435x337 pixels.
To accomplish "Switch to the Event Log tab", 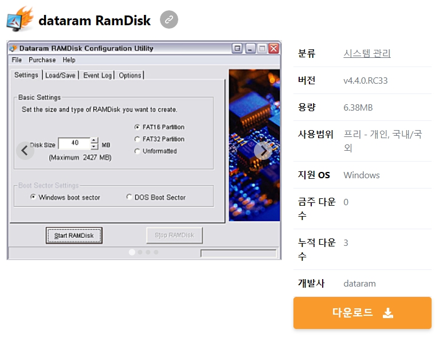I will 97,76.
